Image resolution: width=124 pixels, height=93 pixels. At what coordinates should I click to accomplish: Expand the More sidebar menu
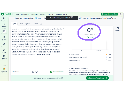pyautogui.click(x=4, y=64)
